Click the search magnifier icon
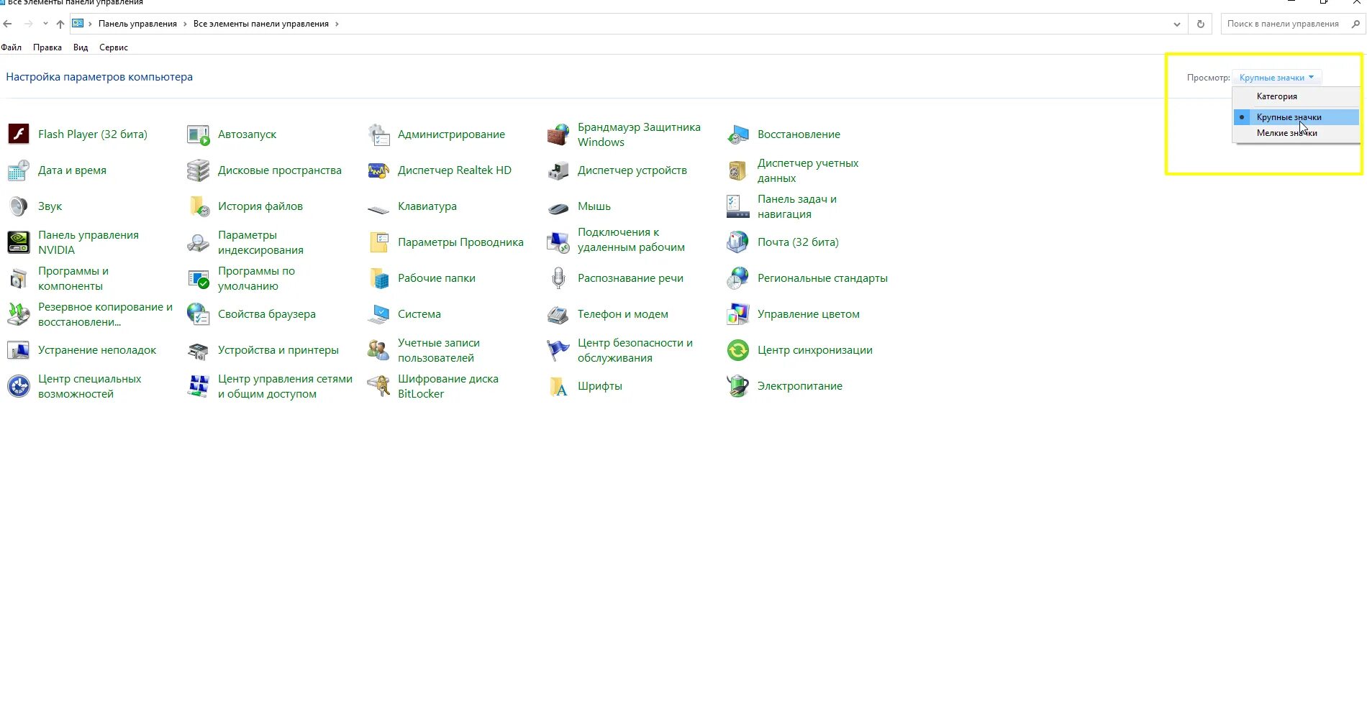Screen dimensions: 1367x719 click(1355, 24)
